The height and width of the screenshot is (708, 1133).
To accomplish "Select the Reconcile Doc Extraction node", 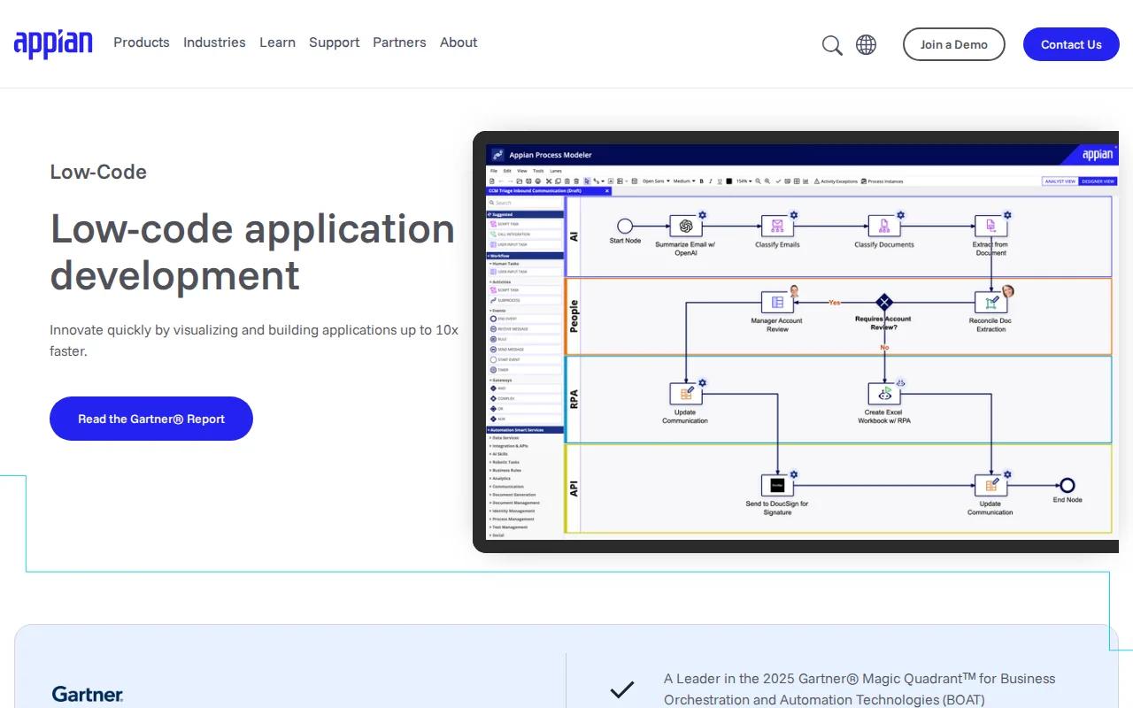I will tap(990, 303).
